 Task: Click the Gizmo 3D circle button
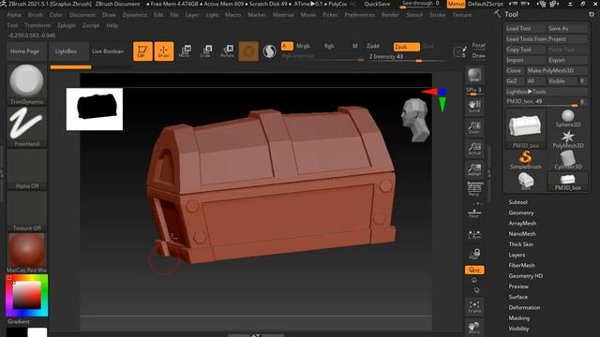248,51
